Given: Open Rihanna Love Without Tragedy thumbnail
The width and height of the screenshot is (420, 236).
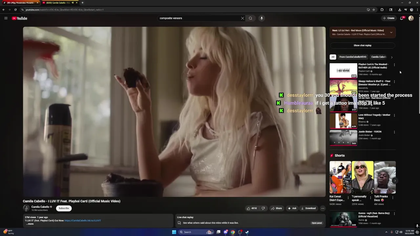Looking at the screenshot, I should point(343,121).
